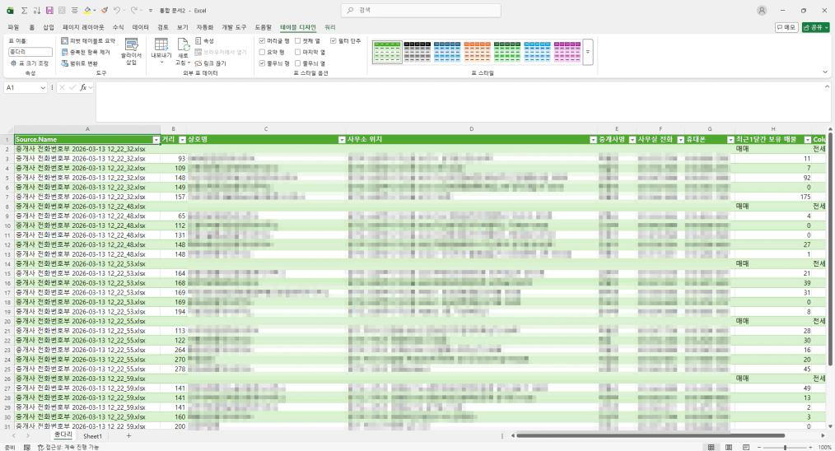Save the workbook with the purple disk icon

click(x=49, y=10)
